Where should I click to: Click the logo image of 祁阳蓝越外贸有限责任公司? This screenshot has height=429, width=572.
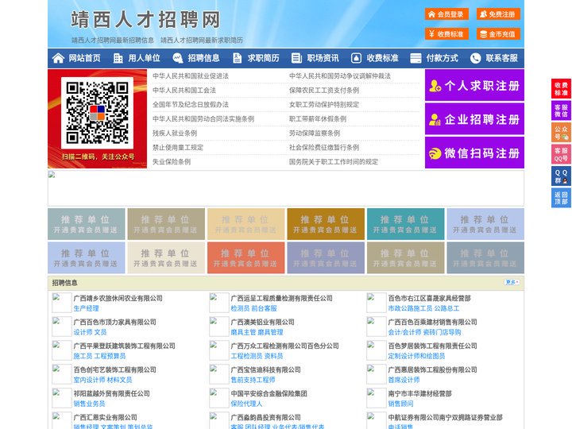pos(62,398)
